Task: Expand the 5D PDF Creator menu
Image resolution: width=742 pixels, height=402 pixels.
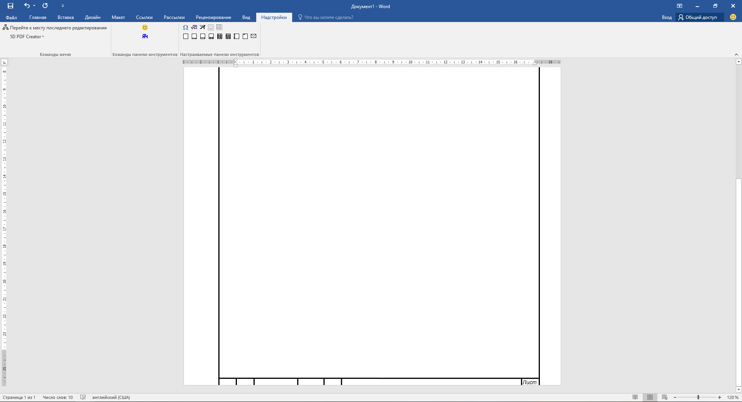Action: pos(27,37)
